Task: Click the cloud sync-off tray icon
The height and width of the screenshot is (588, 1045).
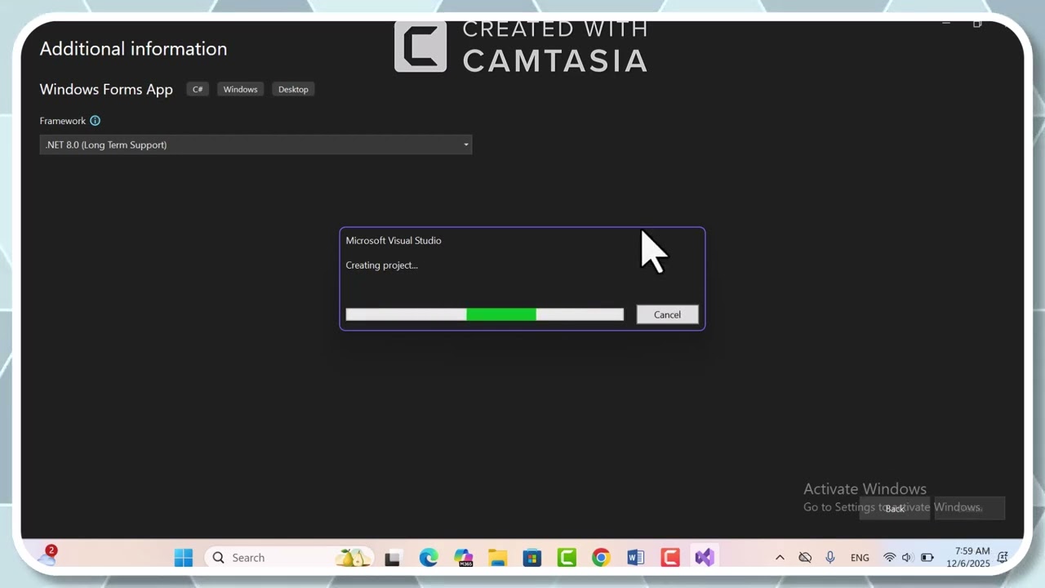Action: click(805, 558)
